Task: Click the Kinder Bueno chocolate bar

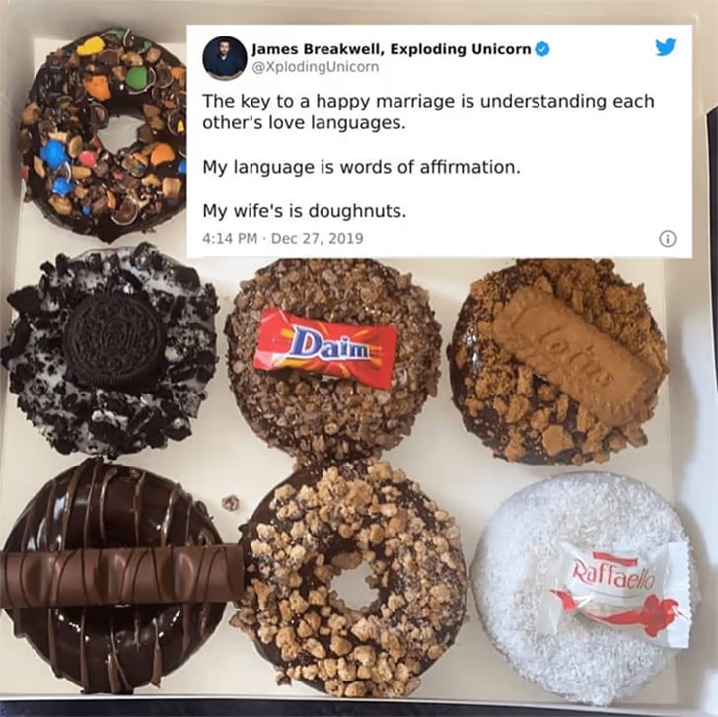Action: [122, 576]
